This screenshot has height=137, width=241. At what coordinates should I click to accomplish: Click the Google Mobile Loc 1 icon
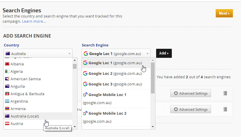pos(85,95)
